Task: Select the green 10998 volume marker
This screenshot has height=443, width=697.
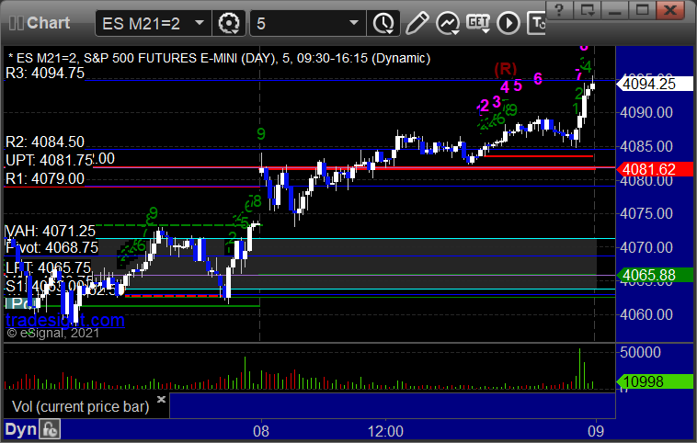Action: (x=655, y=381)
